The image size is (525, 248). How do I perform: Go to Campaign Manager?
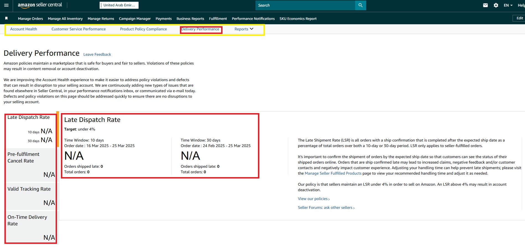coord(135,19)
